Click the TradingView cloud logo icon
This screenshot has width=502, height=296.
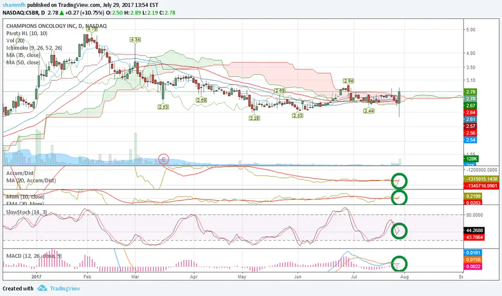[42, 288]
